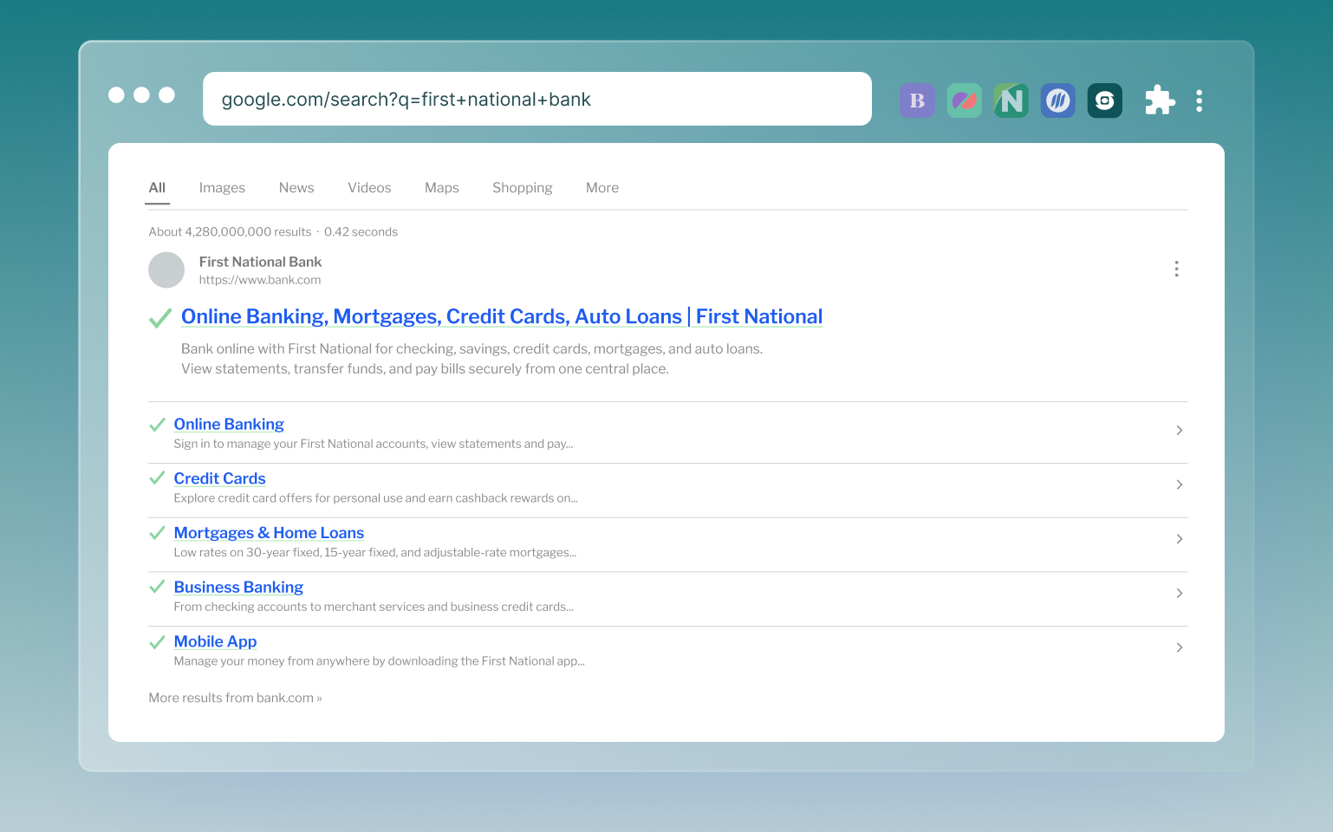Open the dark teal camera extension icon

[1104, 101]
